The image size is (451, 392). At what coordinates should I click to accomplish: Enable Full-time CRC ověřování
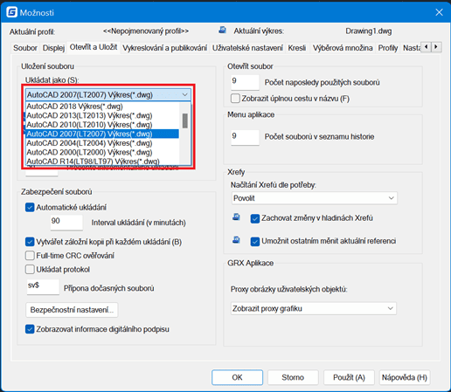[x=30, y=256]
